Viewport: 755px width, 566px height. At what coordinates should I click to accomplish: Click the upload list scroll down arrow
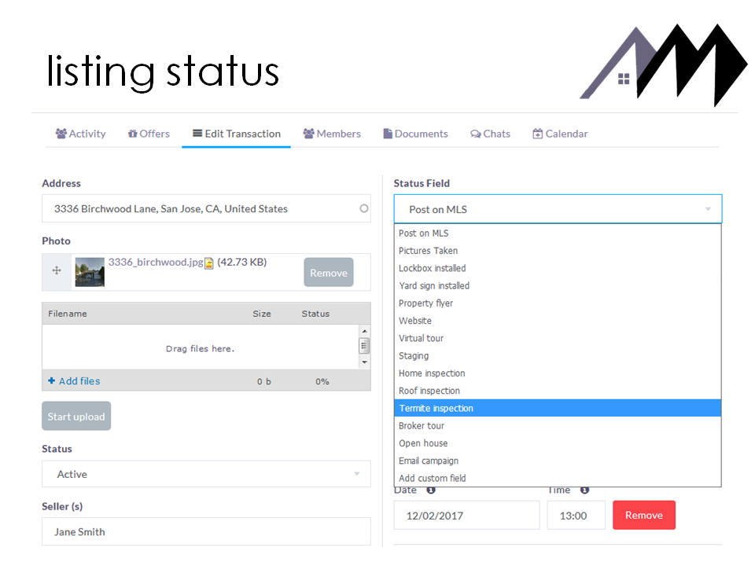click(x=364, y=362)
